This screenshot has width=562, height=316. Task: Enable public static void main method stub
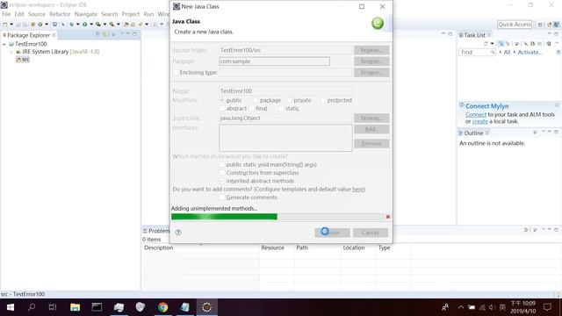click(222, 164)
